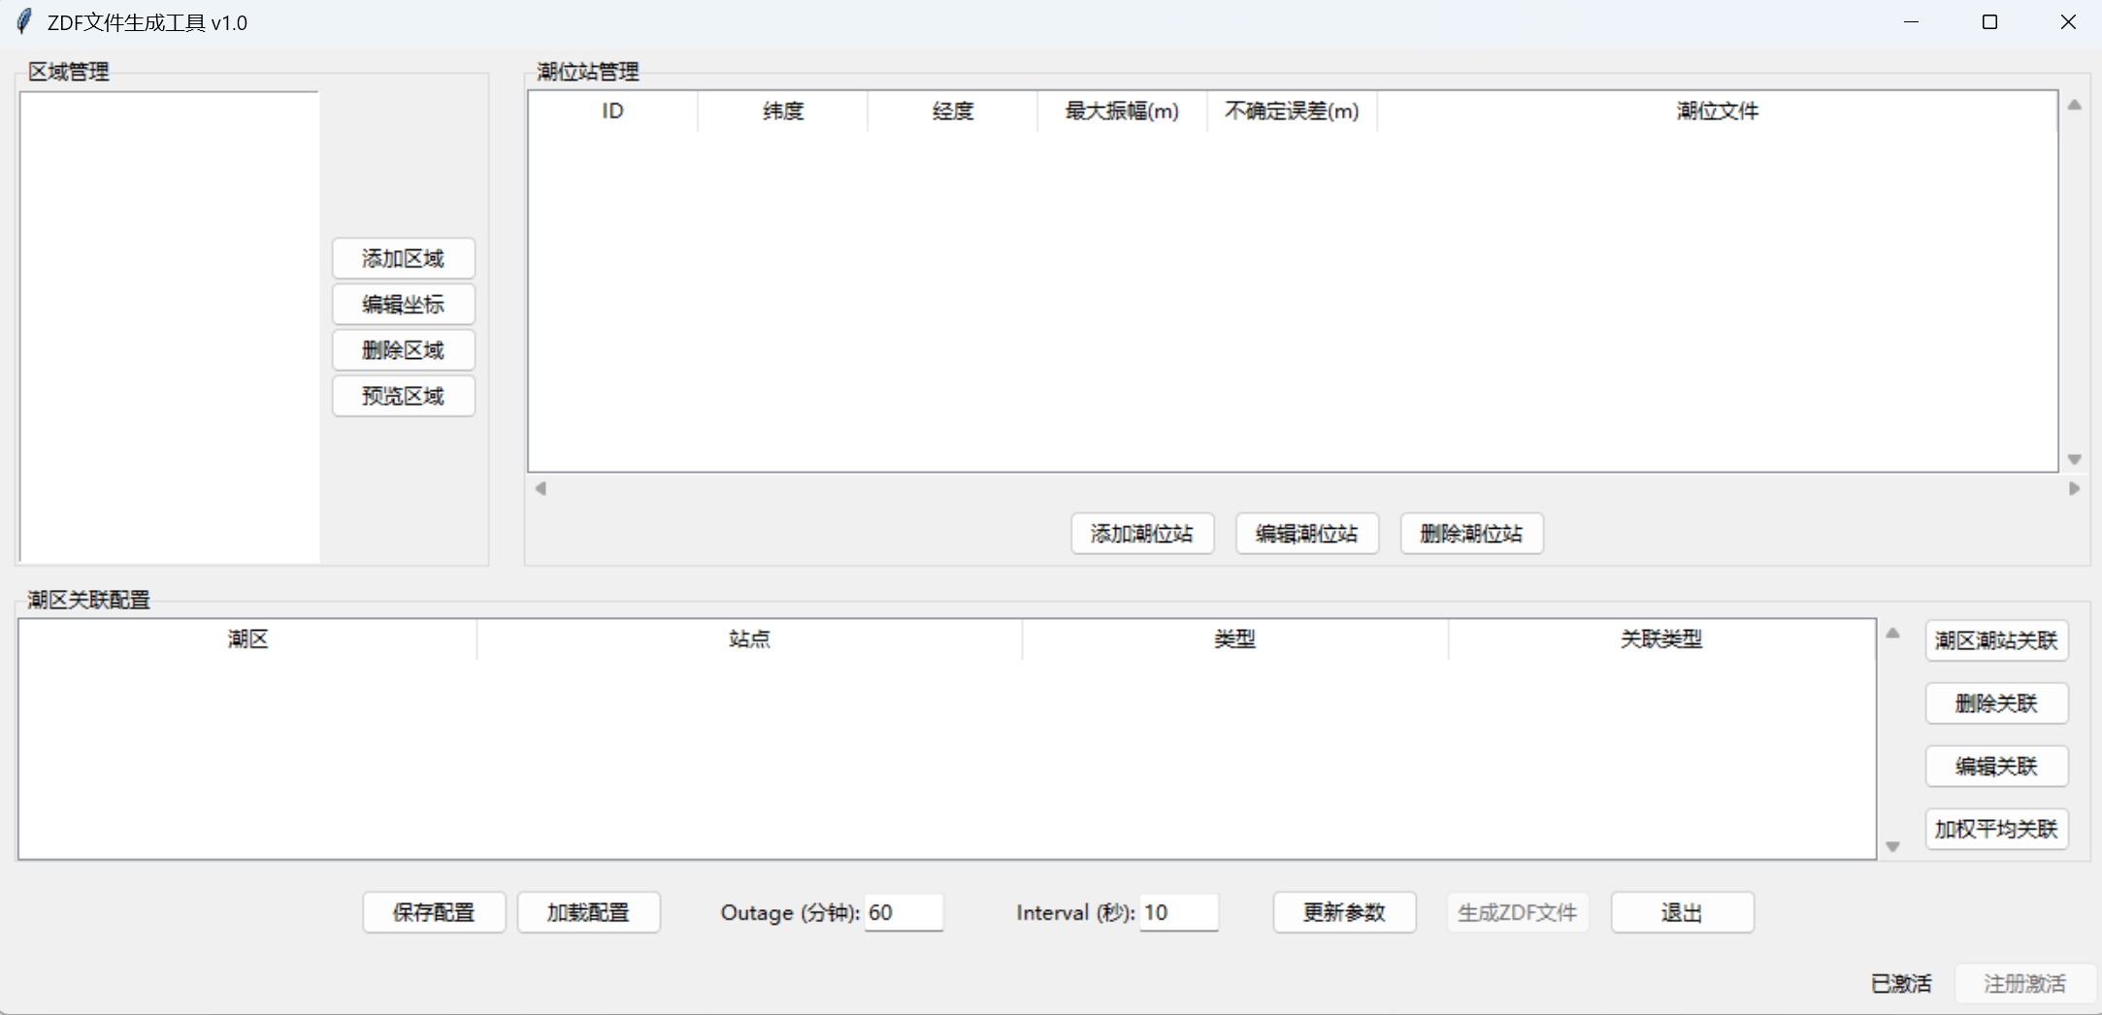Click the 潮区潮站关联 button
The image size is (2102, 1015).
pyautogui.click(x=1995, y=640)
